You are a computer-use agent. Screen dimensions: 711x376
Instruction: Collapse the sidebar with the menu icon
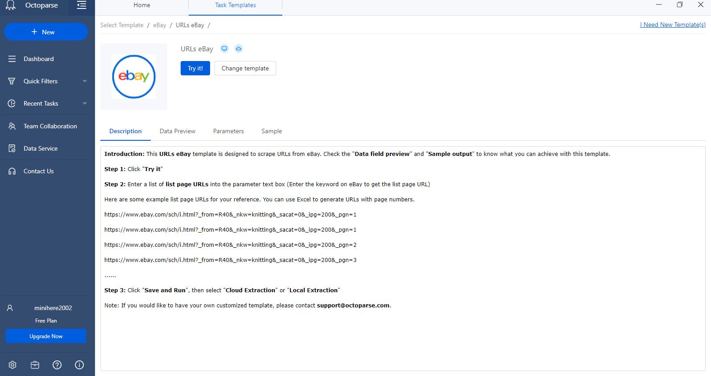(82, 5)
